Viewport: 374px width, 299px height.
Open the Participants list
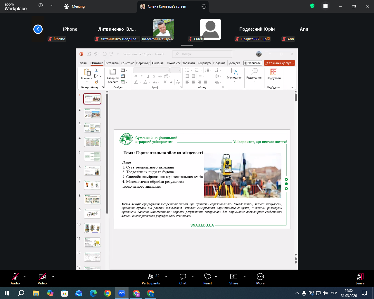tap(151, 279)
